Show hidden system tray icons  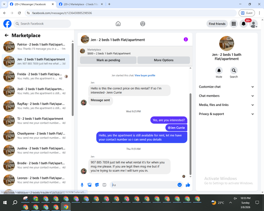point(231,203)
